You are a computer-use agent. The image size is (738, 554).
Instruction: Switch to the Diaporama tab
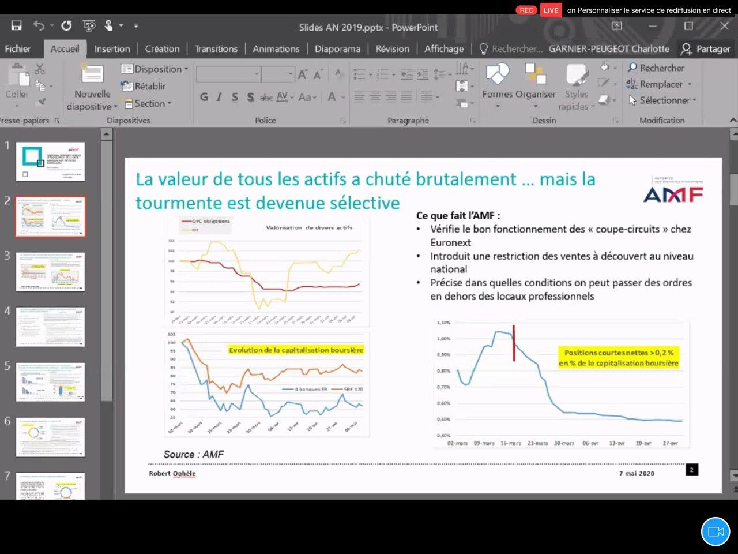coord(338,48)
